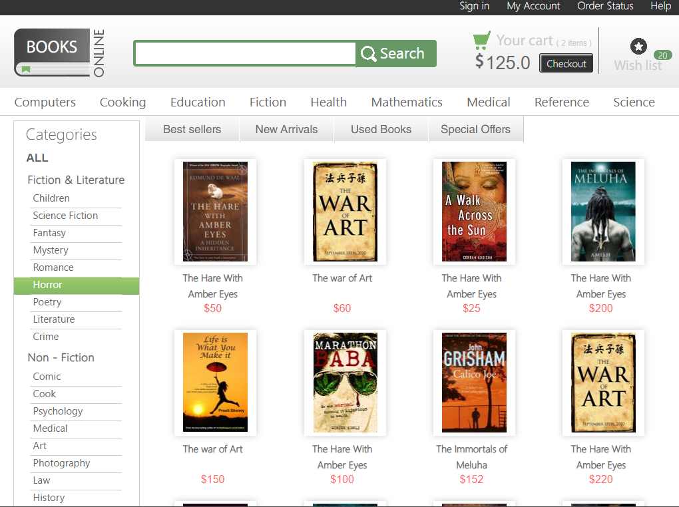Click inside the search text field
The width and height of the screenshot is (679, 507).
pyautogui.click(x=243, y=53)
